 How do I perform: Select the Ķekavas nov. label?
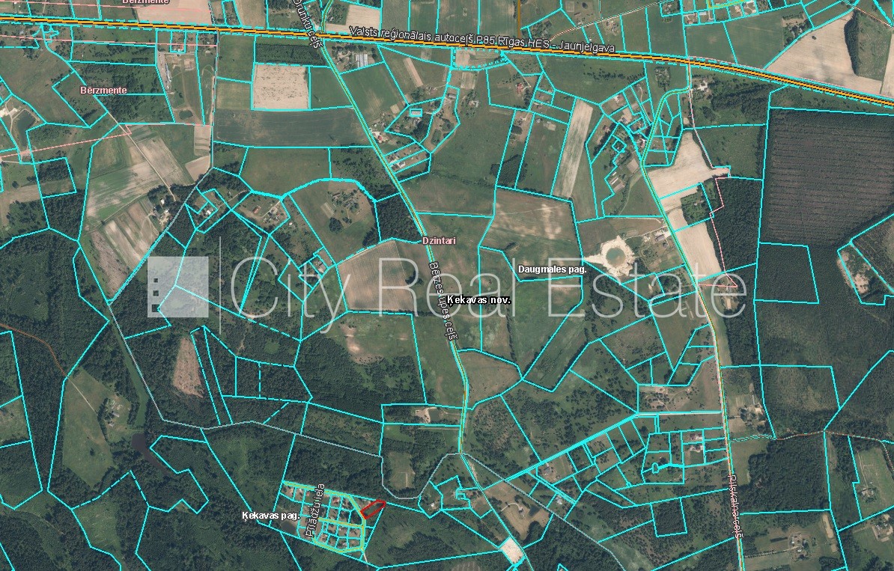click(x=483, y=299)
